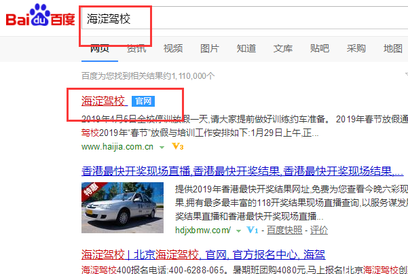Open the 海淀驾校 | 北京海淀驾校 官网 result link

tap(203, 255)
